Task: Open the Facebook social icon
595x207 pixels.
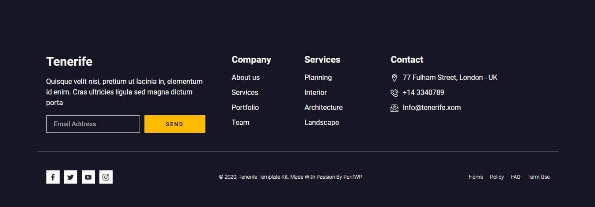Action: coord(53,177)
